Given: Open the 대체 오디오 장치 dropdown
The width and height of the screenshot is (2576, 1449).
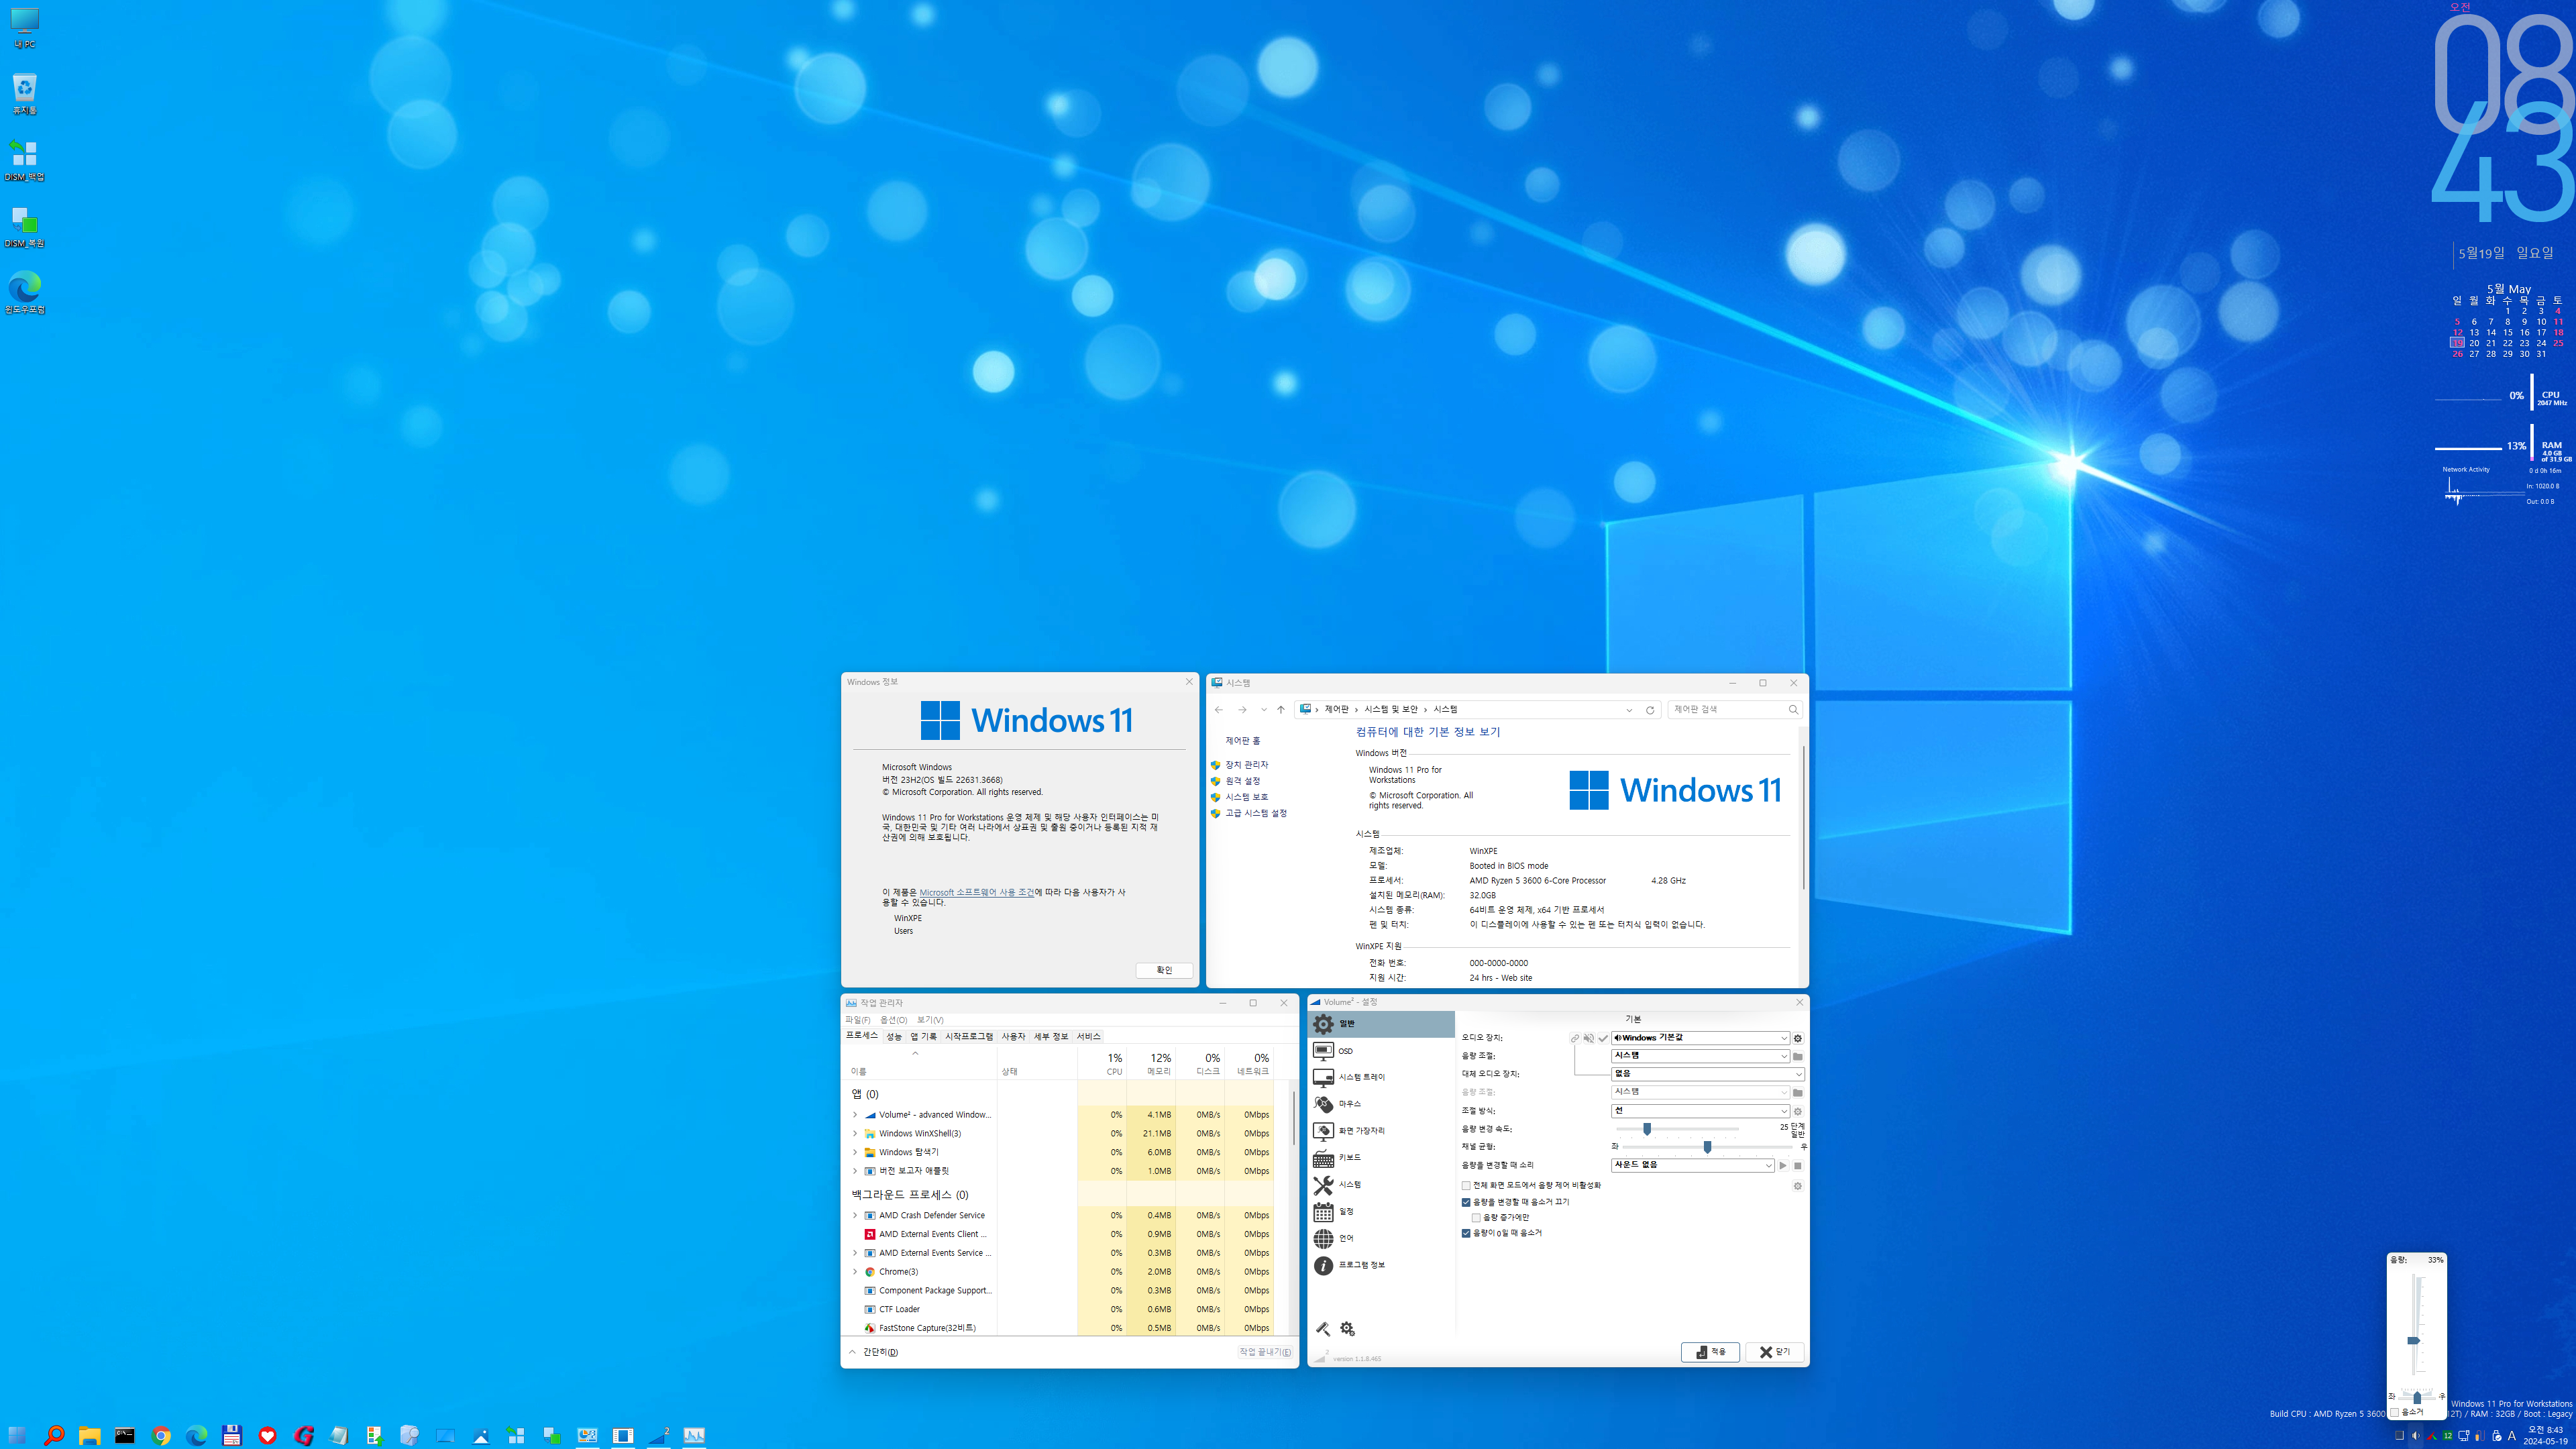Looking at the screenshot, I should click(x=1708, y=1074).
